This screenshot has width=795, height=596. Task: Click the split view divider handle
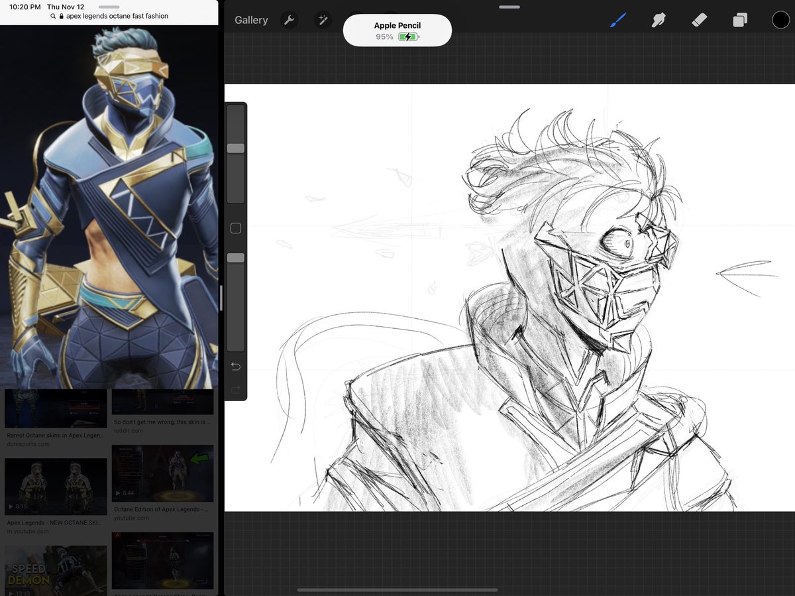tap(221, 297)
